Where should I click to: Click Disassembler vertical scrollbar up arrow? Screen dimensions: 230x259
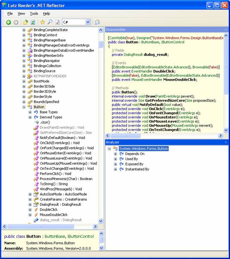coord(226,35)
